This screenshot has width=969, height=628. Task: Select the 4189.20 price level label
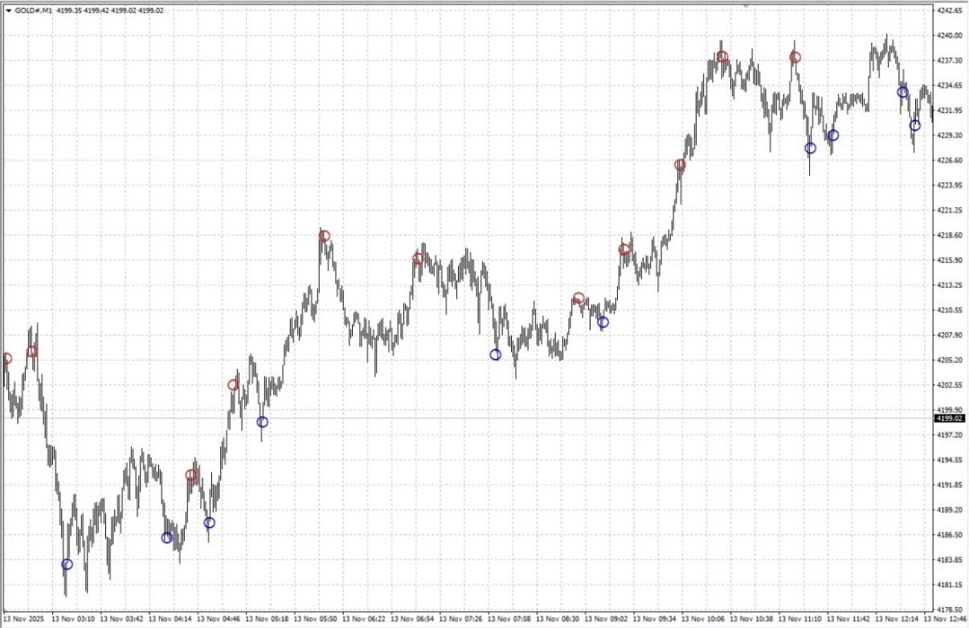point(951,510)
